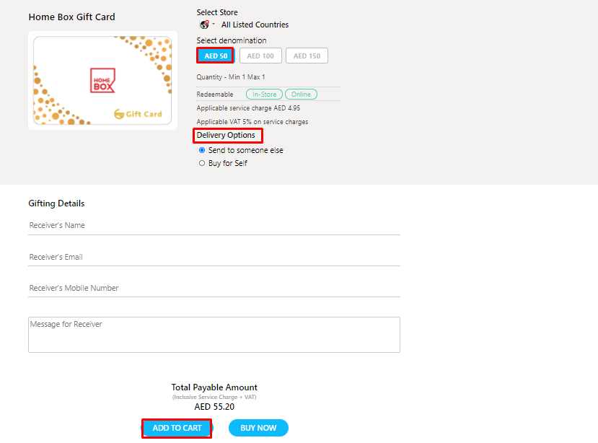The width and height of the screenshot is (598, 443).
Task: Select the AED 50 denomination
Action: pyautogui.click(x=216, y=56)
